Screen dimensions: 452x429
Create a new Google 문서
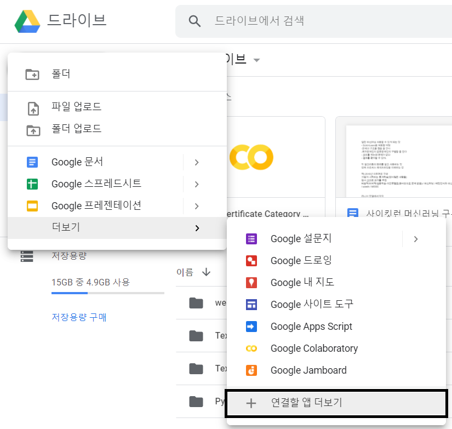[95, 162]
